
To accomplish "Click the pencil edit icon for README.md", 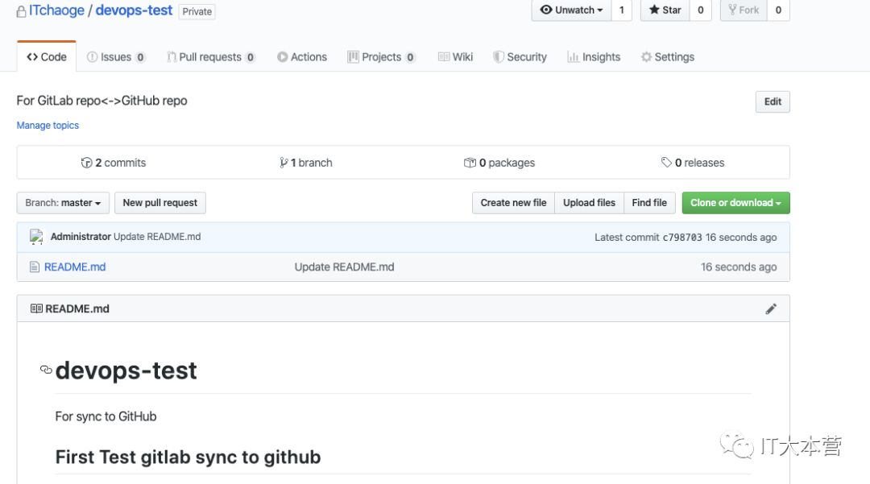I will pyautogui.click(x=771, y=308).
